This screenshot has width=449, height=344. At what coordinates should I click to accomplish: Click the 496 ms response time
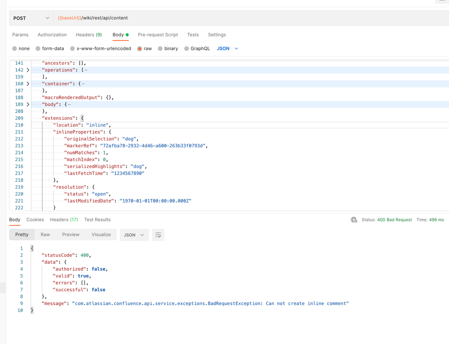point(436,220)
